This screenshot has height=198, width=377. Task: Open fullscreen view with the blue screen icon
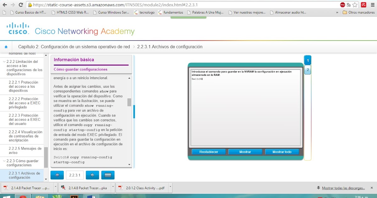(x=108, y=175)
